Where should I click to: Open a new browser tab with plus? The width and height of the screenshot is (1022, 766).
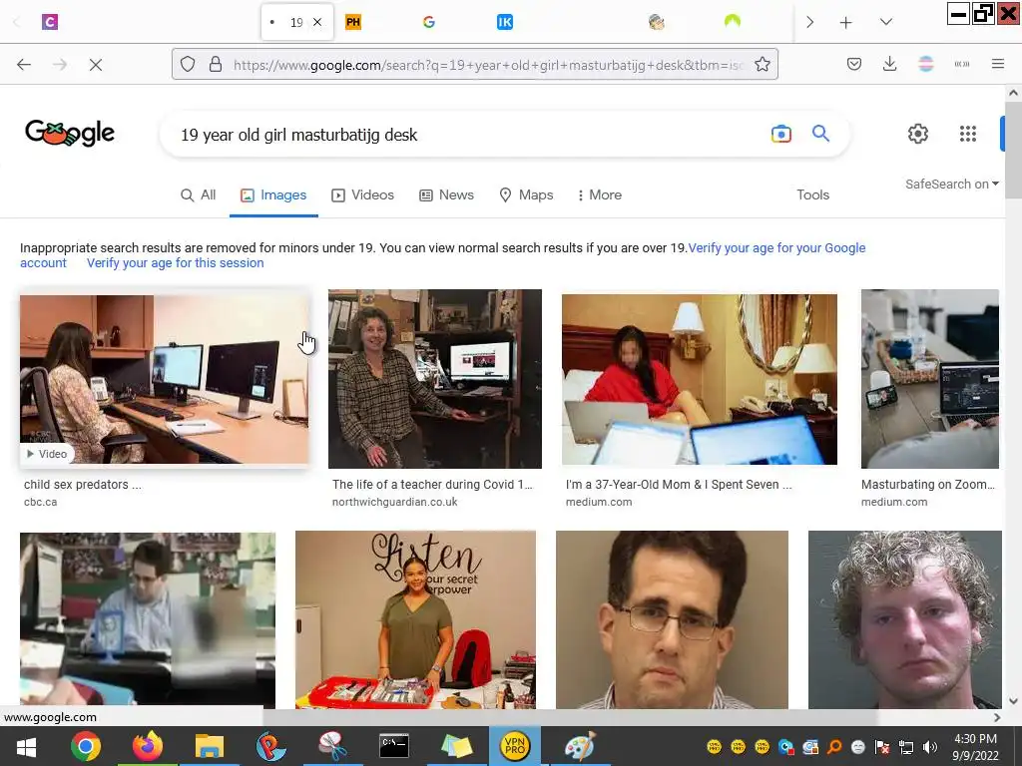coord(846,23)
